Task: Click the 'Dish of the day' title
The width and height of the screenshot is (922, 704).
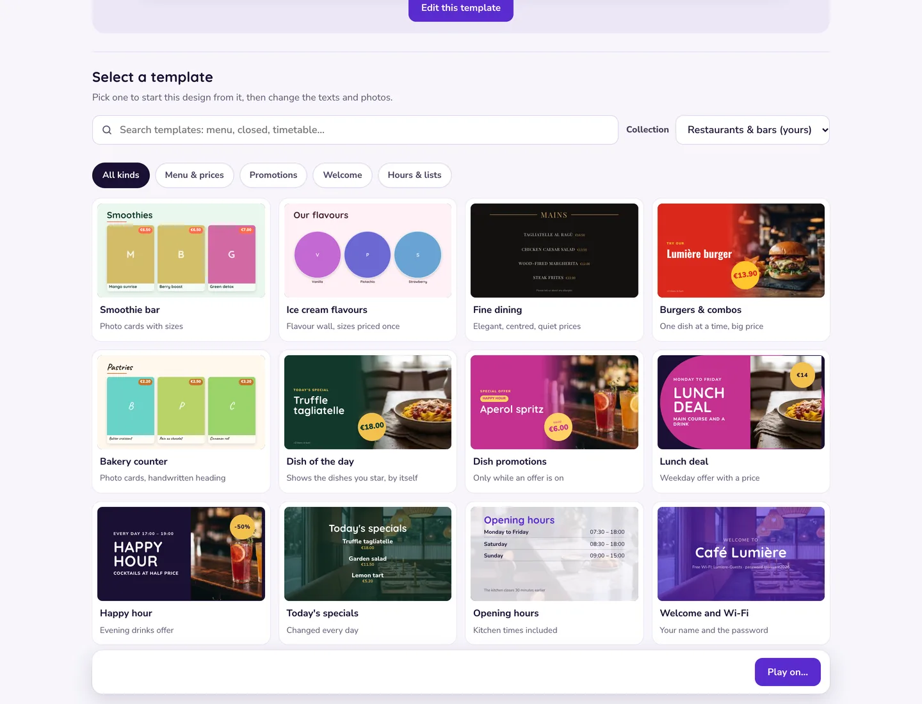Action: (320, 461)
